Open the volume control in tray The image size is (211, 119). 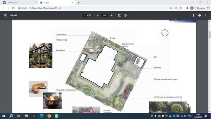point(185,116)
